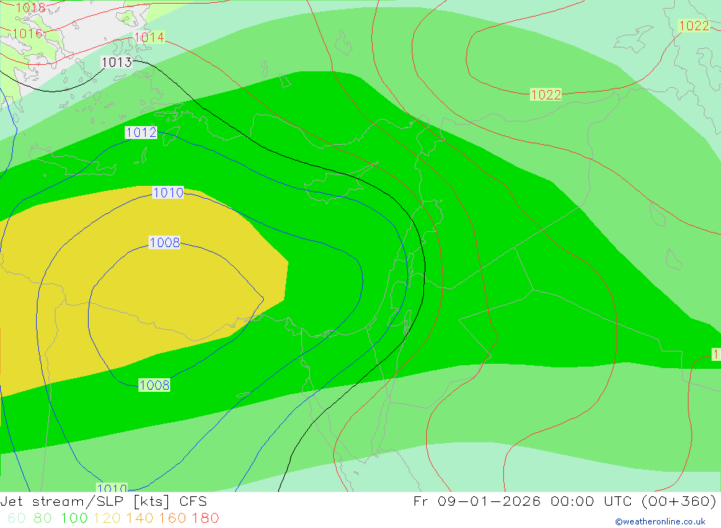Click the 1022 label in the map center-right
Image resolution: width=721 pixels, height=528 pixels.
546,94
